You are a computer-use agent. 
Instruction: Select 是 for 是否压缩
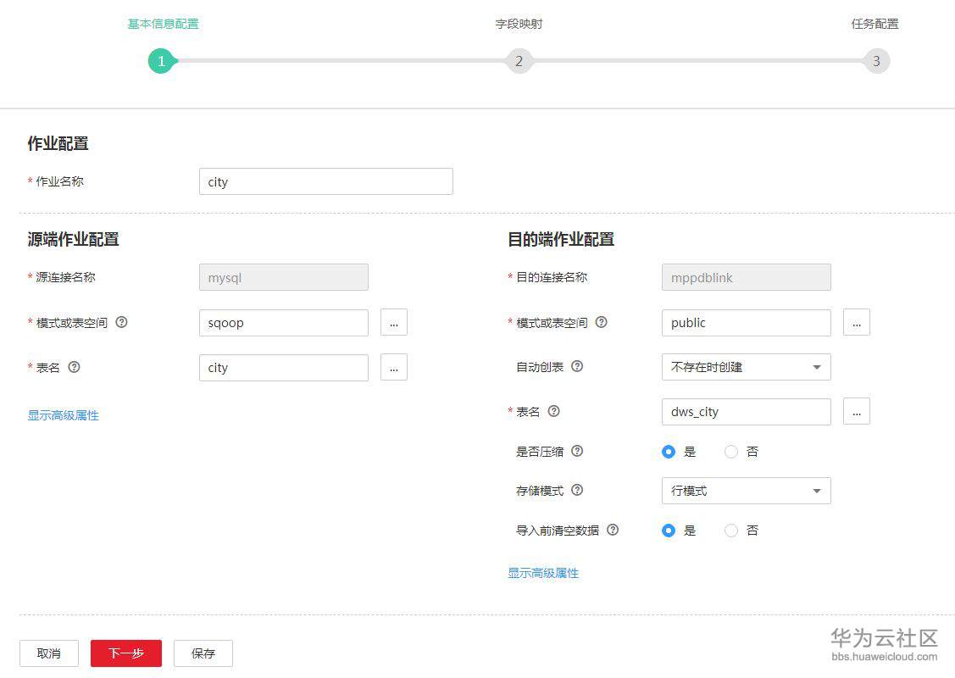(669, 452)
